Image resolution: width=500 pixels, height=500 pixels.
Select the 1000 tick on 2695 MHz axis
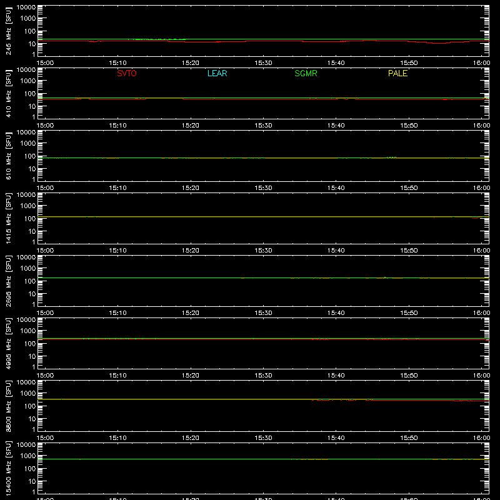coord(28,269)
